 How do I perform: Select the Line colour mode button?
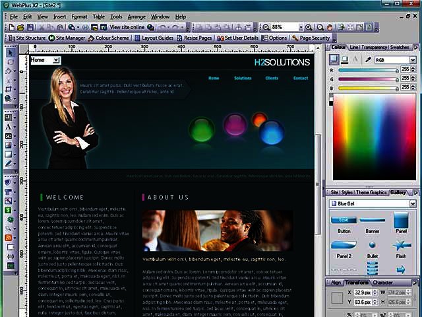346,59
